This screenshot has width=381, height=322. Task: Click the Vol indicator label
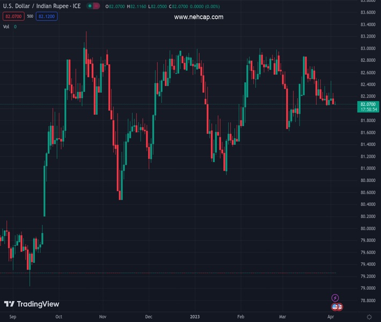click(6, 26)
